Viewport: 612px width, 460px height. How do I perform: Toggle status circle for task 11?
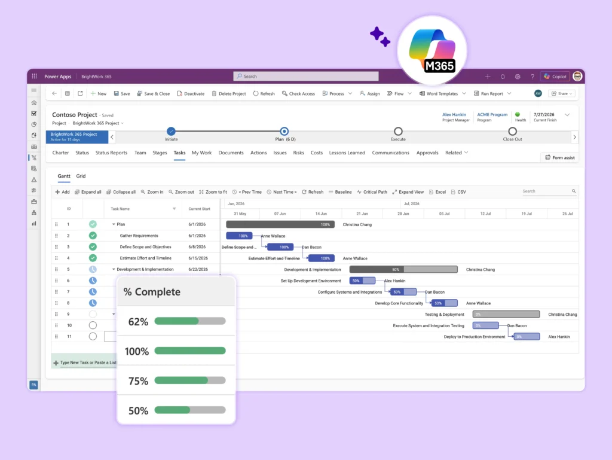(93, 336)
